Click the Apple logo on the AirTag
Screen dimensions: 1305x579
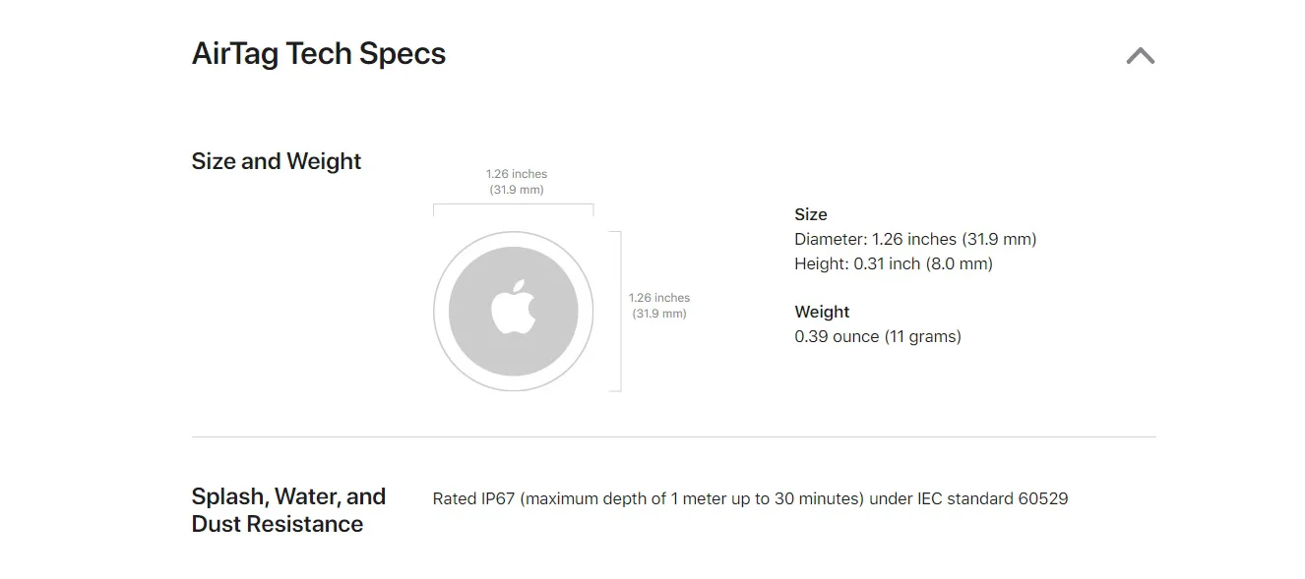pos(513,307)
